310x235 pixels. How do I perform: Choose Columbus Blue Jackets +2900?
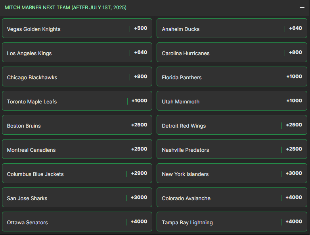pyautogui.click(x=77, y=174)
